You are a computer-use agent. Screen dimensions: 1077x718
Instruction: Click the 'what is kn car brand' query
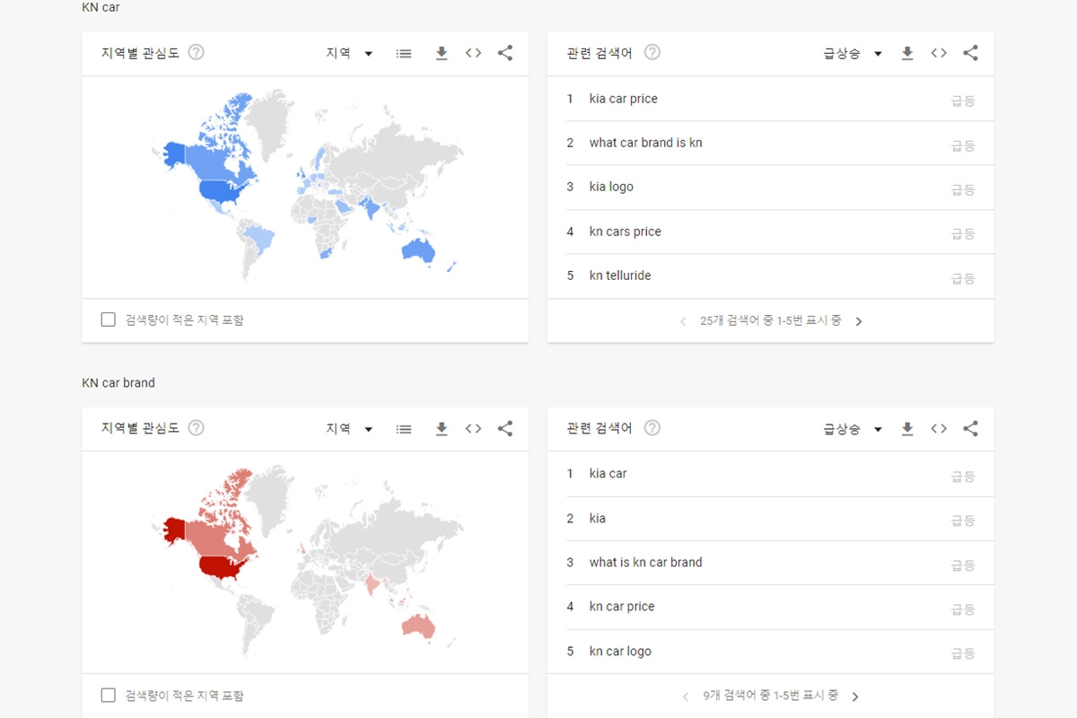[644, 563]
